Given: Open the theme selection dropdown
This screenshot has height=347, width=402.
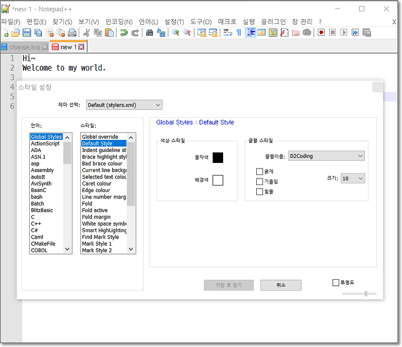Looking at the screenshot, I should [x=124, y=105].
